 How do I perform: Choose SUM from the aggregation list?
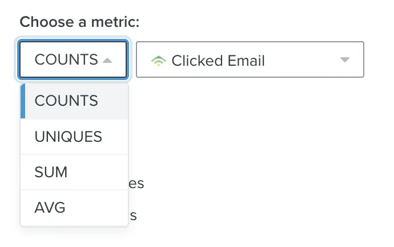click(74, 172)
